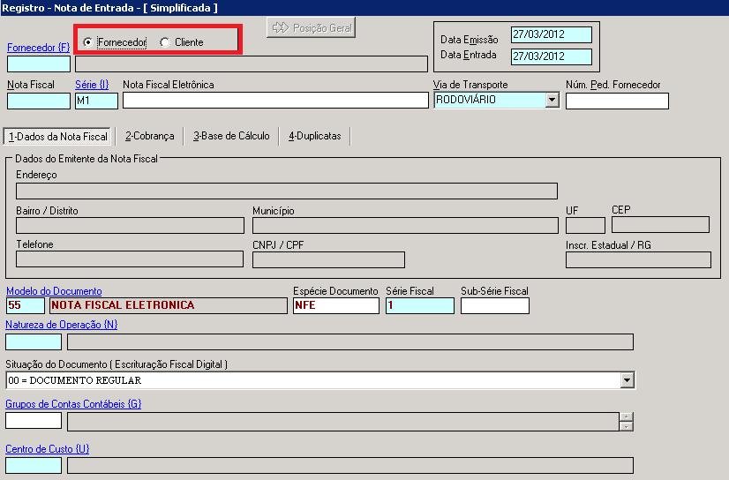Expand the Situação do Documento dropdown
729x480 pixels.
click(x=627, y=380)
